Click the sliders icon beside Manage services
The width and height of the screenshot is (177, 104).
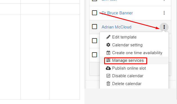click(x=108, y=60)
